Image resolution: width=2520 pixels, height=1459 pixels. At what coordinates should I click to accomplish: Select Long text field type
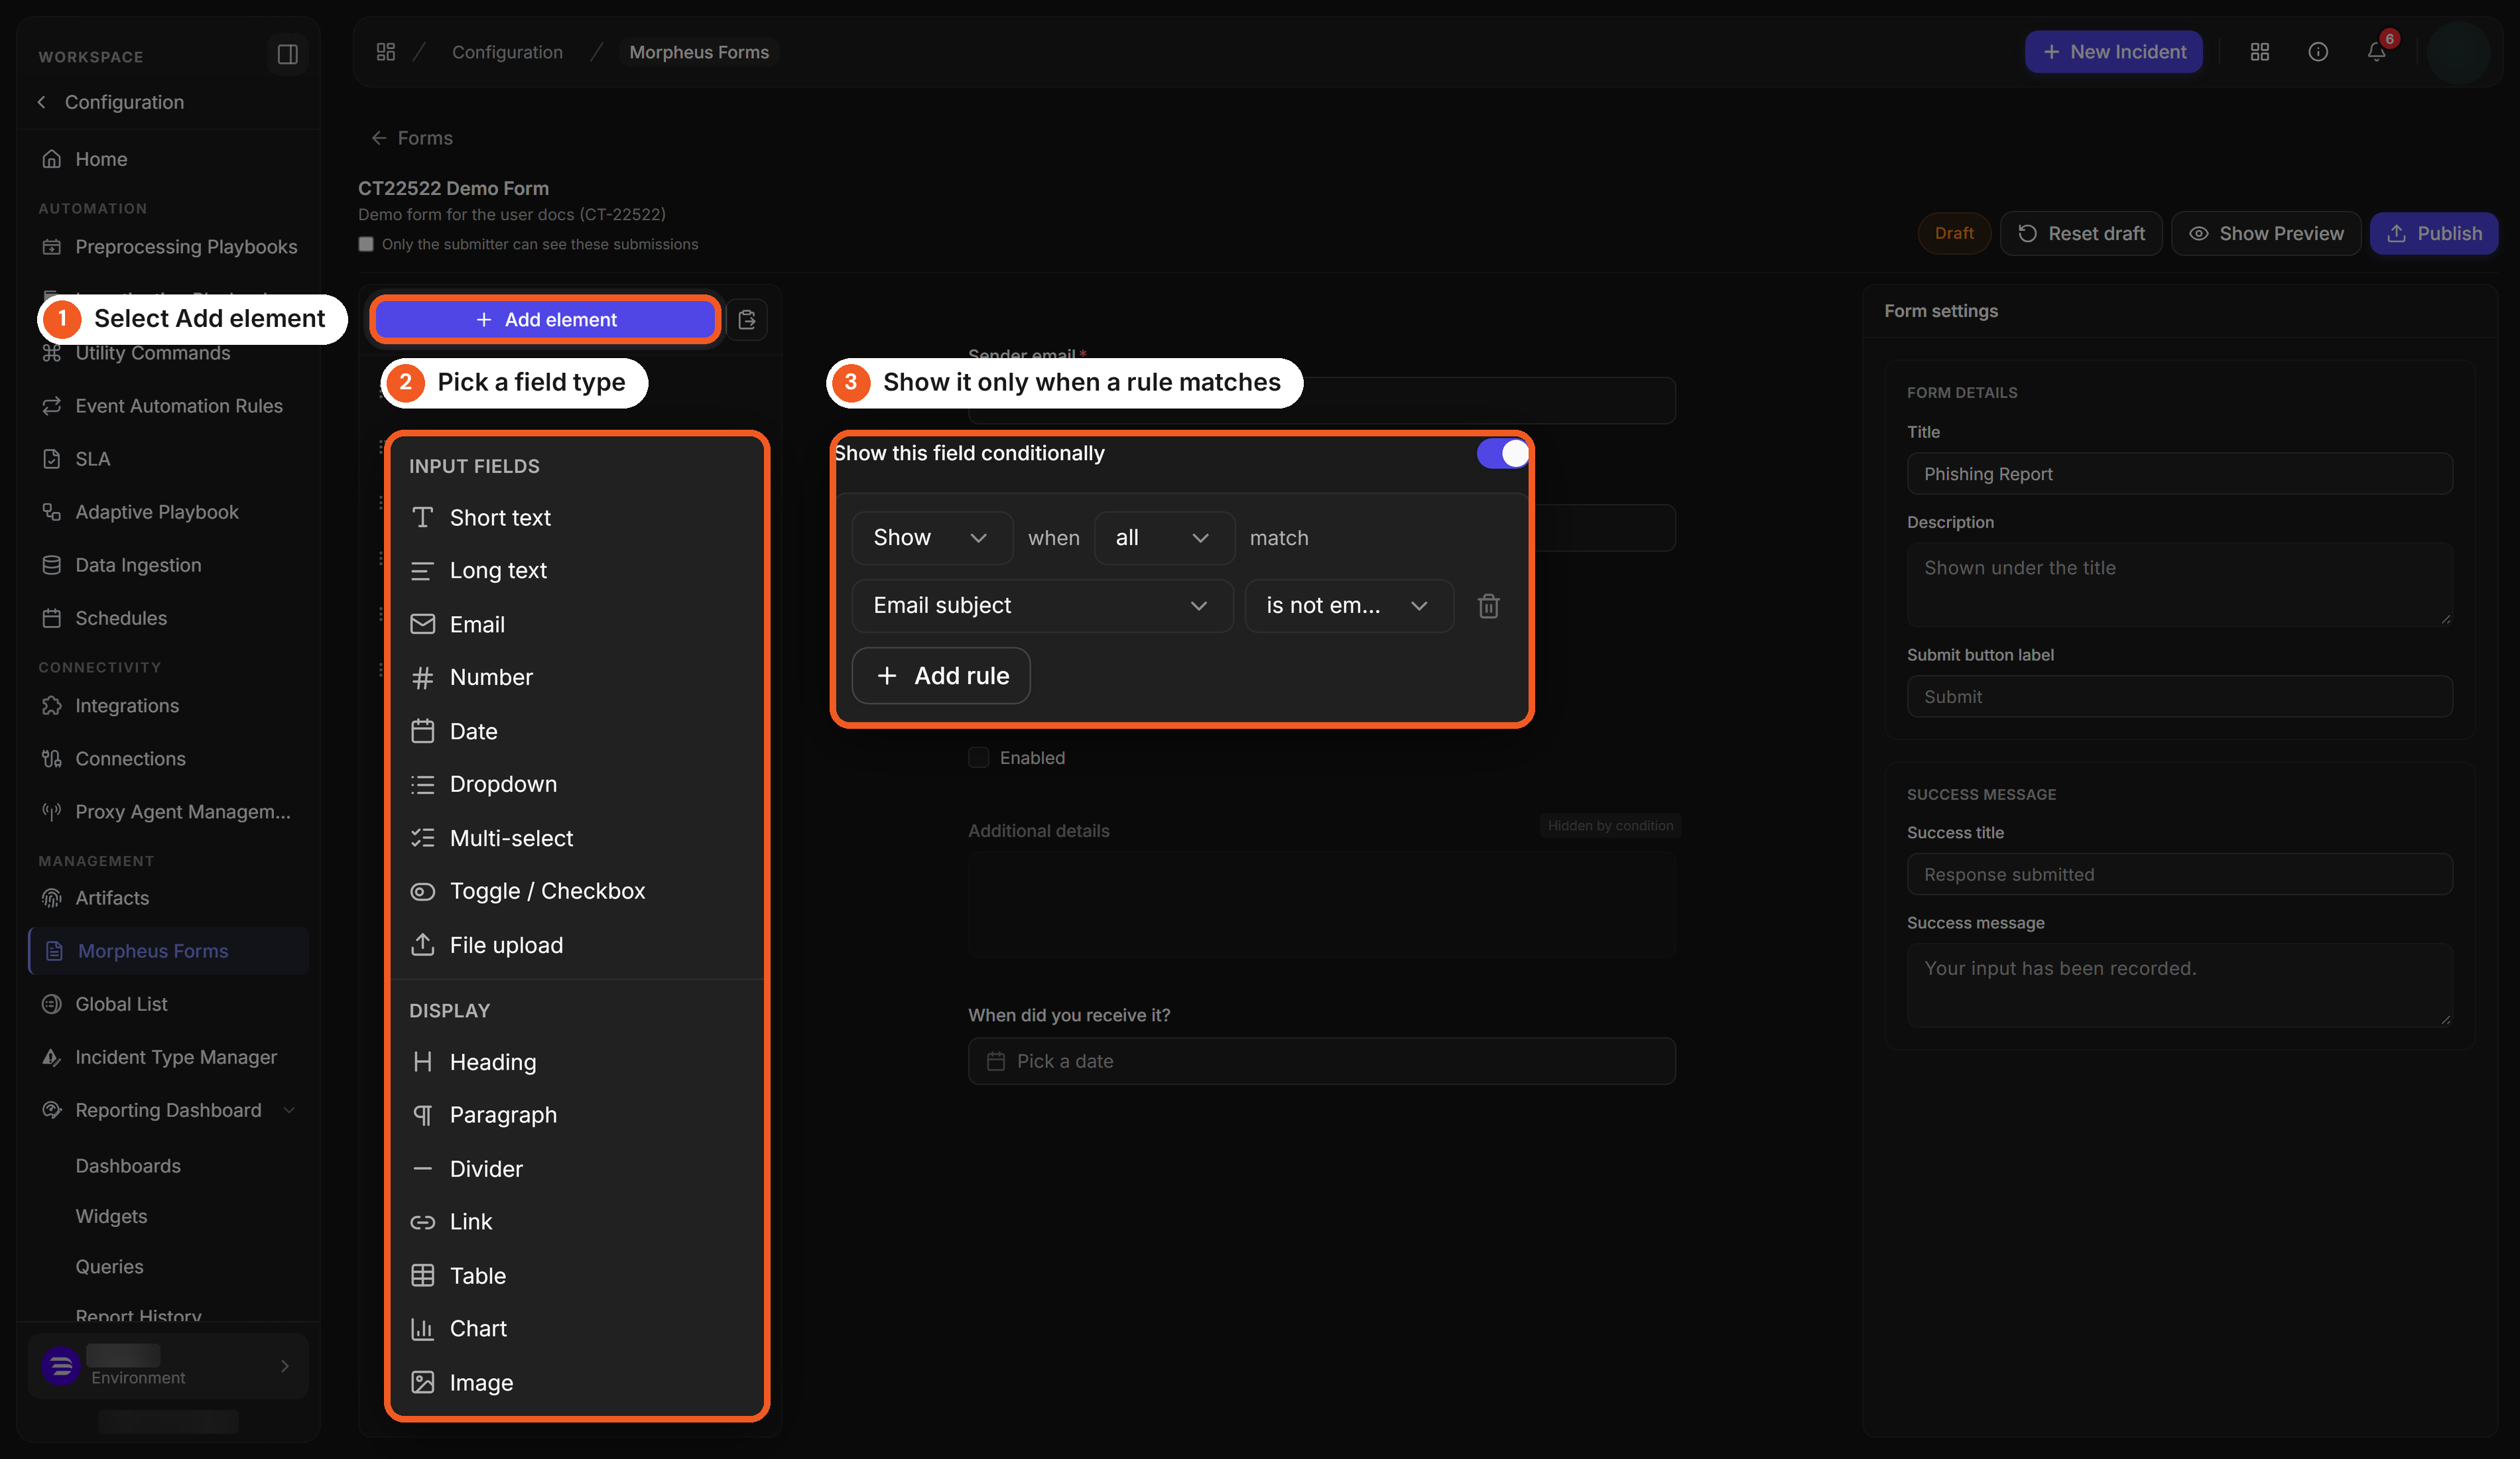click(576, 570)
